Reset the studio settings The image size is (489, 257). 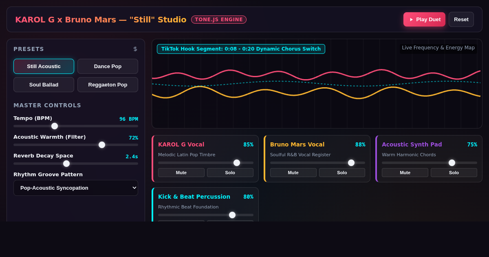pyautogui.click(x=461, y=19)
